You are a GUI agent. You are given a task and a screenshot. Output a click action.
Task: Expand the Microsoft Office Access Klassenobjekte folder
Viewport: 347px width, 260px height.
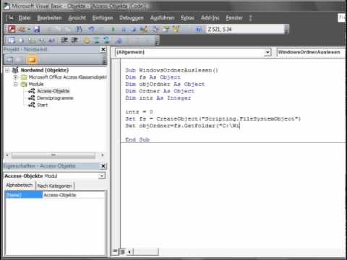tap(16, 77)
